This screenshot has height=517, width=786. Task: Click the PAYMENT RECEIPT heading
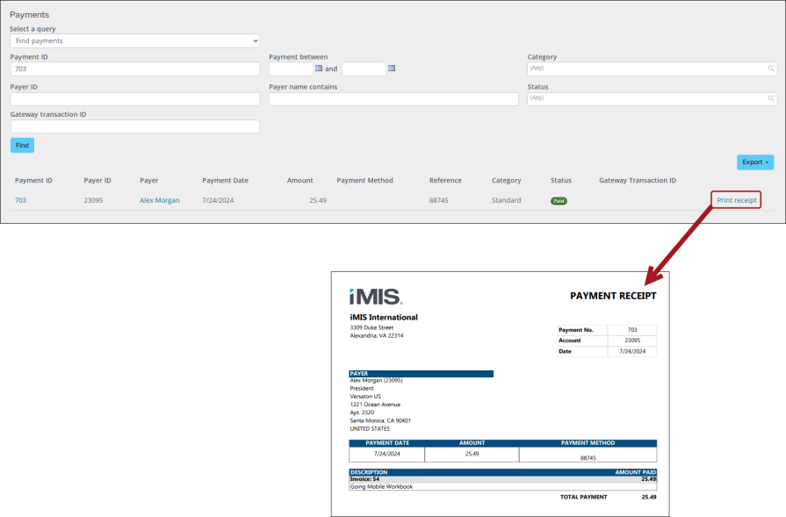coord(613,296)
